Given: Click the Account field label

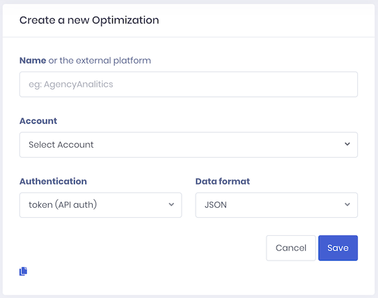Looking at the screenshot, I should [38, 121].
